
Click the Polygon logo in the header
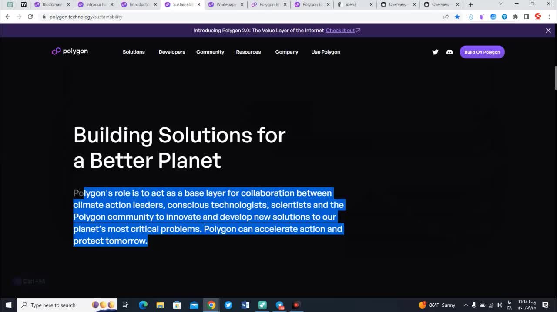tap(70, 51)
